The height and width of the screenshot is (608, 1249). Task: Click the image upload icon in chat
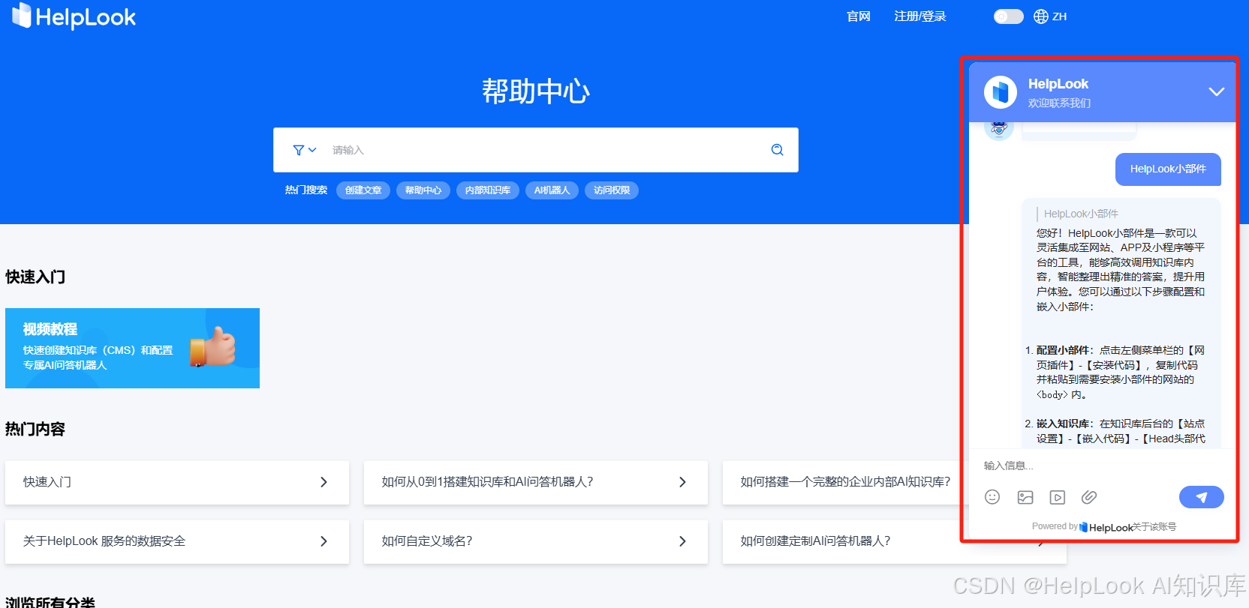[1025, 497]
